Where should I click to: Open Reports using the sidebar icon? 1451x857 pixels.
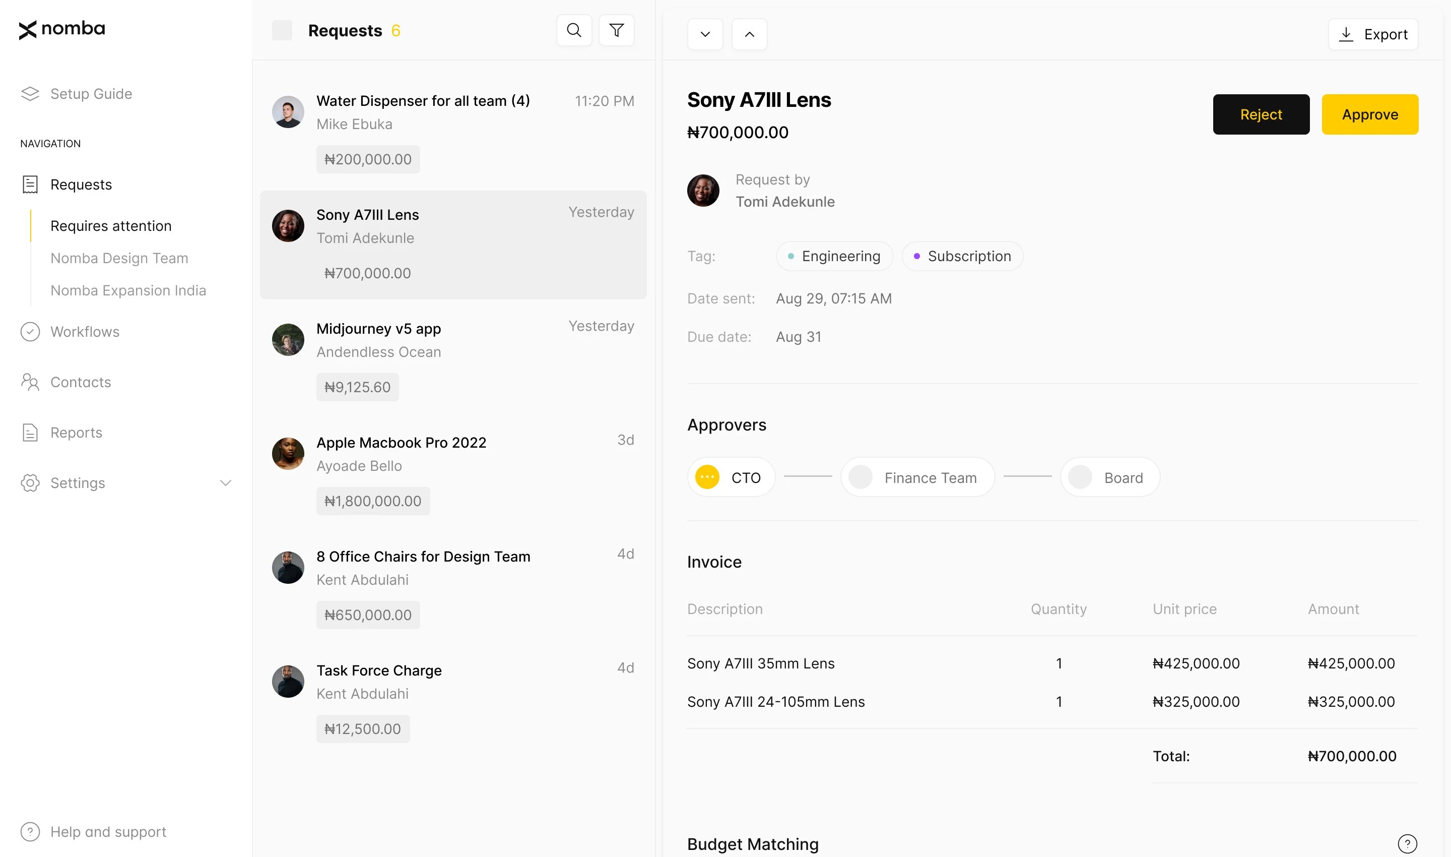[30, 432]
